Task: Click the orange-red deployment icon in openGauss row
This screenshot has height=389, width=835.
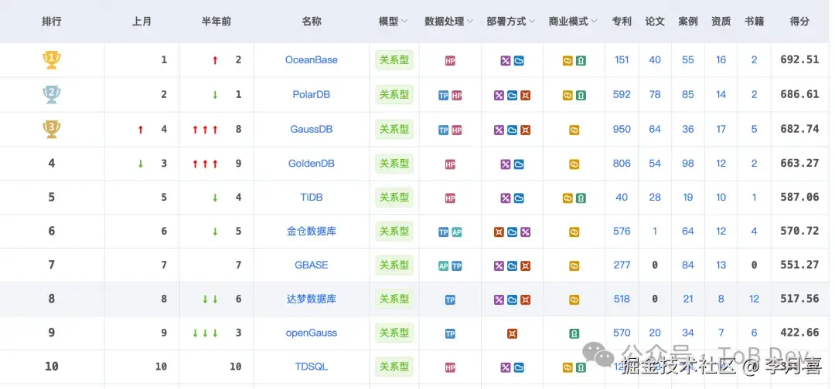Action: [x=513, y=334]
